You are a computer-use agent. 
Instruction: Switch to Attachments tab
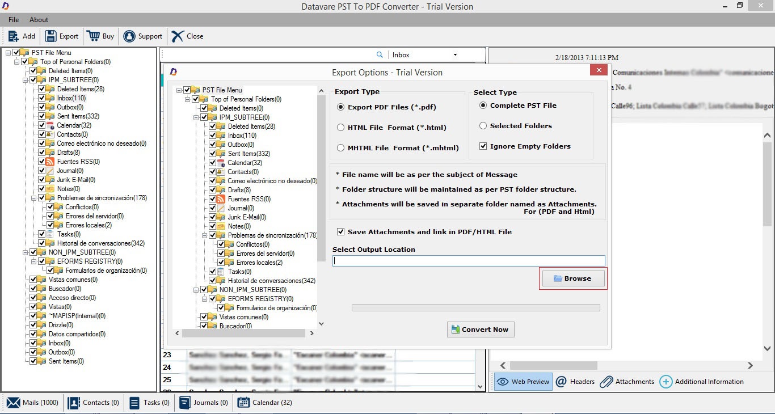coord(627,382)
